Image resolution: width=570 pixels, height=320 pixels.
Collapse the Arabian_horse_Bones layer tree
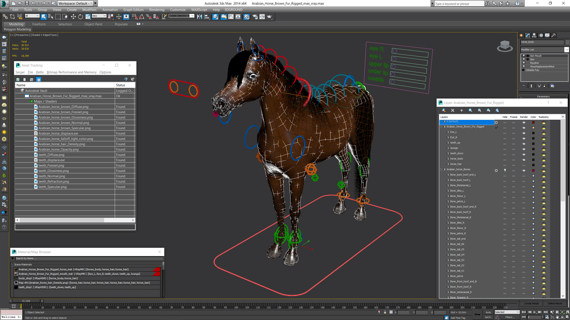click(x=441, y=169)
